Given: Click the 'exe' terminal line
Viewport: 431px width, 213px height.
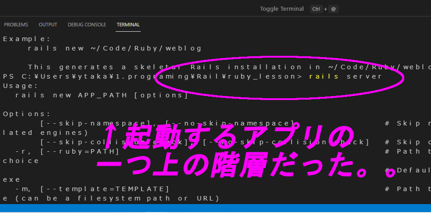Looking at the screenshot, I should click(12, 180).
